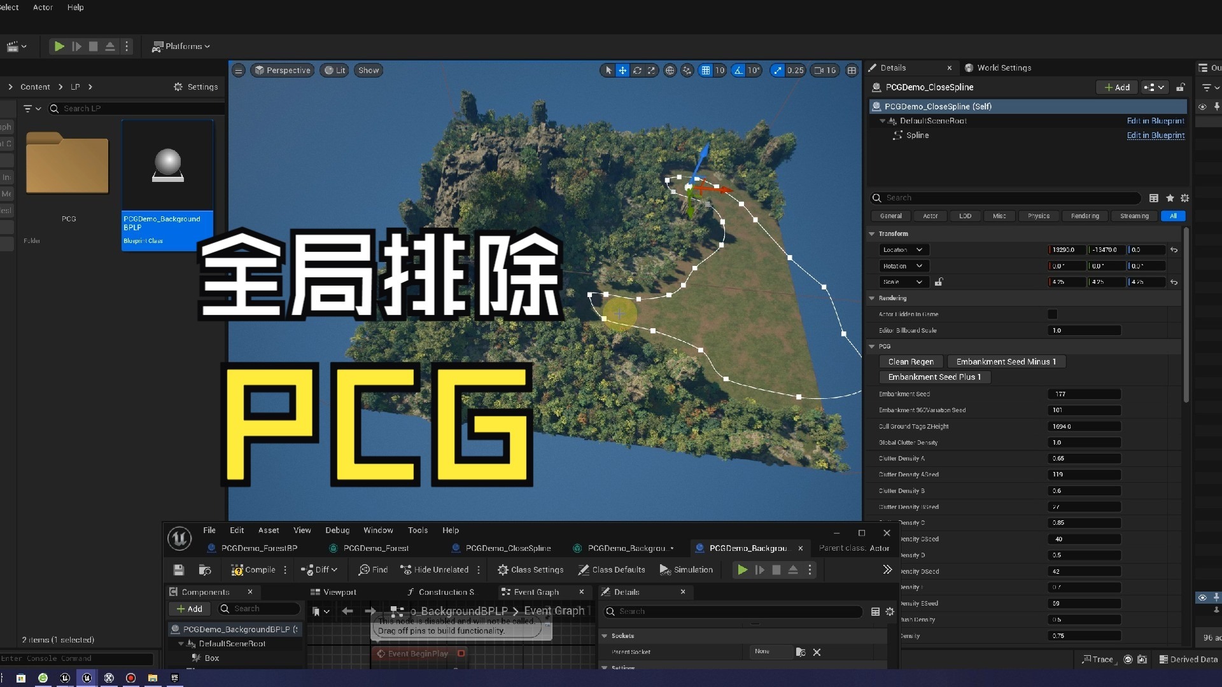Browse to asset in Content Browser icon
Screen dimensions: 1222x687
point(204,570)
